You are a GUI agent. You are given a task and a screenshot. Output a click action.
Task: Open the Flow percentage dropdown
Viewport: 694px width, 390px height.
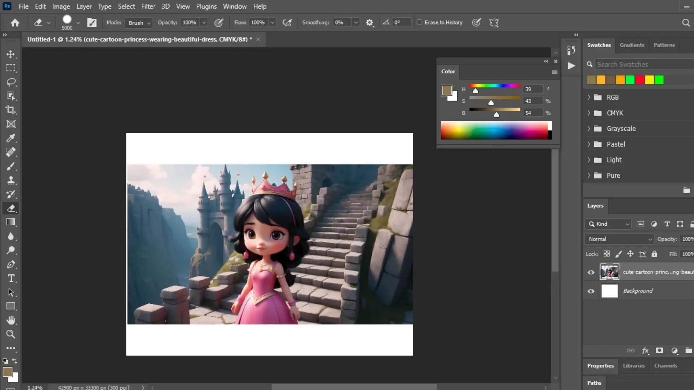(x=273, y=22)
